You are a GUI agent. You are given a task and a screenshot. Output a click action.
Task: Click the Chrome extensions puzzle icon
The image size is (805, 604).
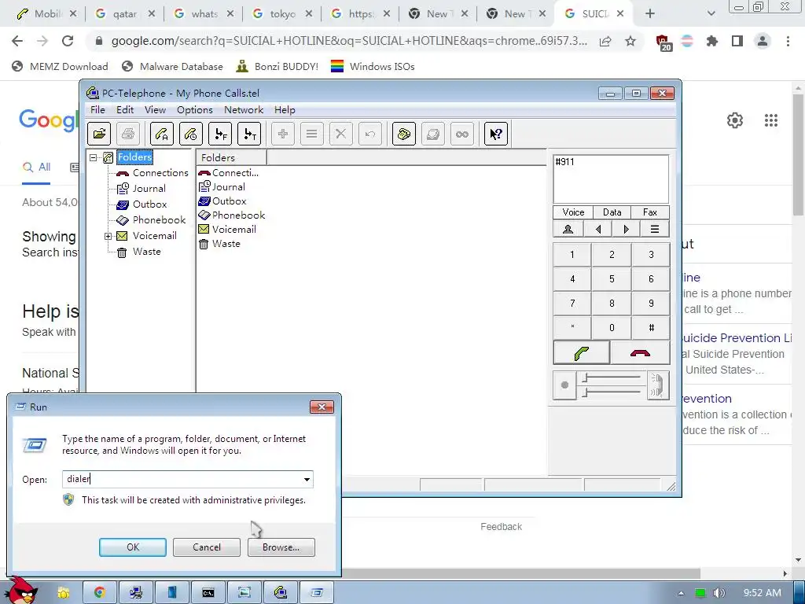(711, 41)
